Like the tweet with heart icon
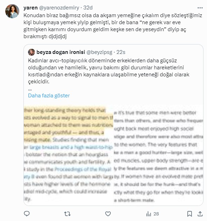Image resolution: width=207 pixels, height=221 pixels. (108, 214)
